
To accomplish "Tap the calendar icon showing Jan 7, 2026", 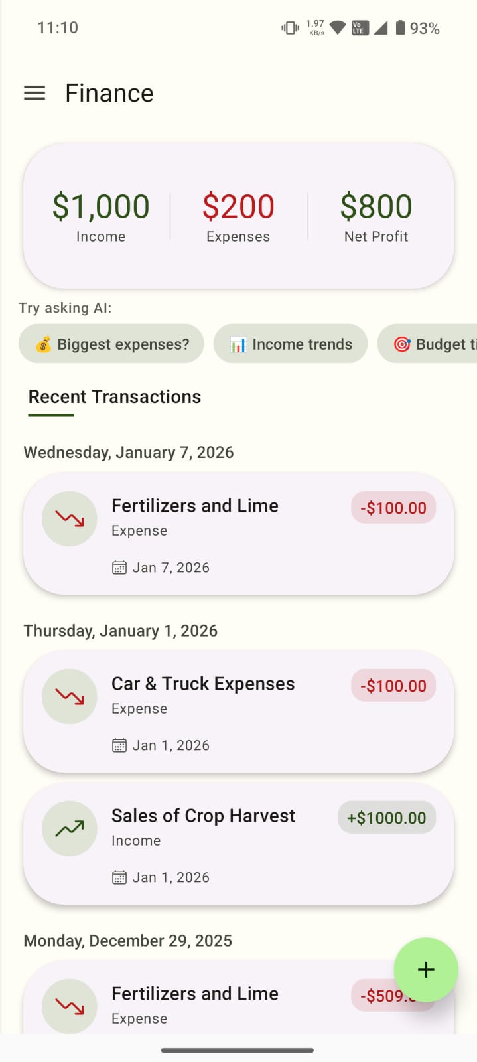I will click(x=119, y=567).
